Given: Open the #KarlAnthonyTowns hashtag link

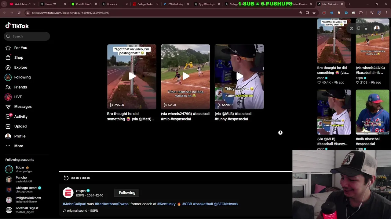Looking at the screenshot, I should pos(111,204).
